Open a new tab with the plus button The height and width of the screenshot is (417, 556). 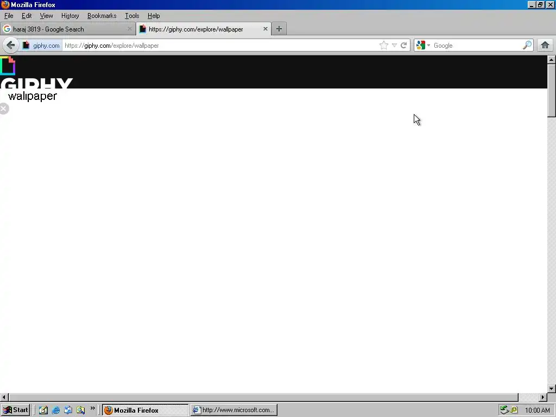coord(279,29)
